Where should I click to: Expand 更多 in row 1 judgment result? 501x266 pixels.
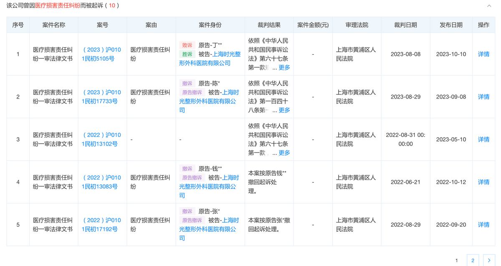(284, 68)
